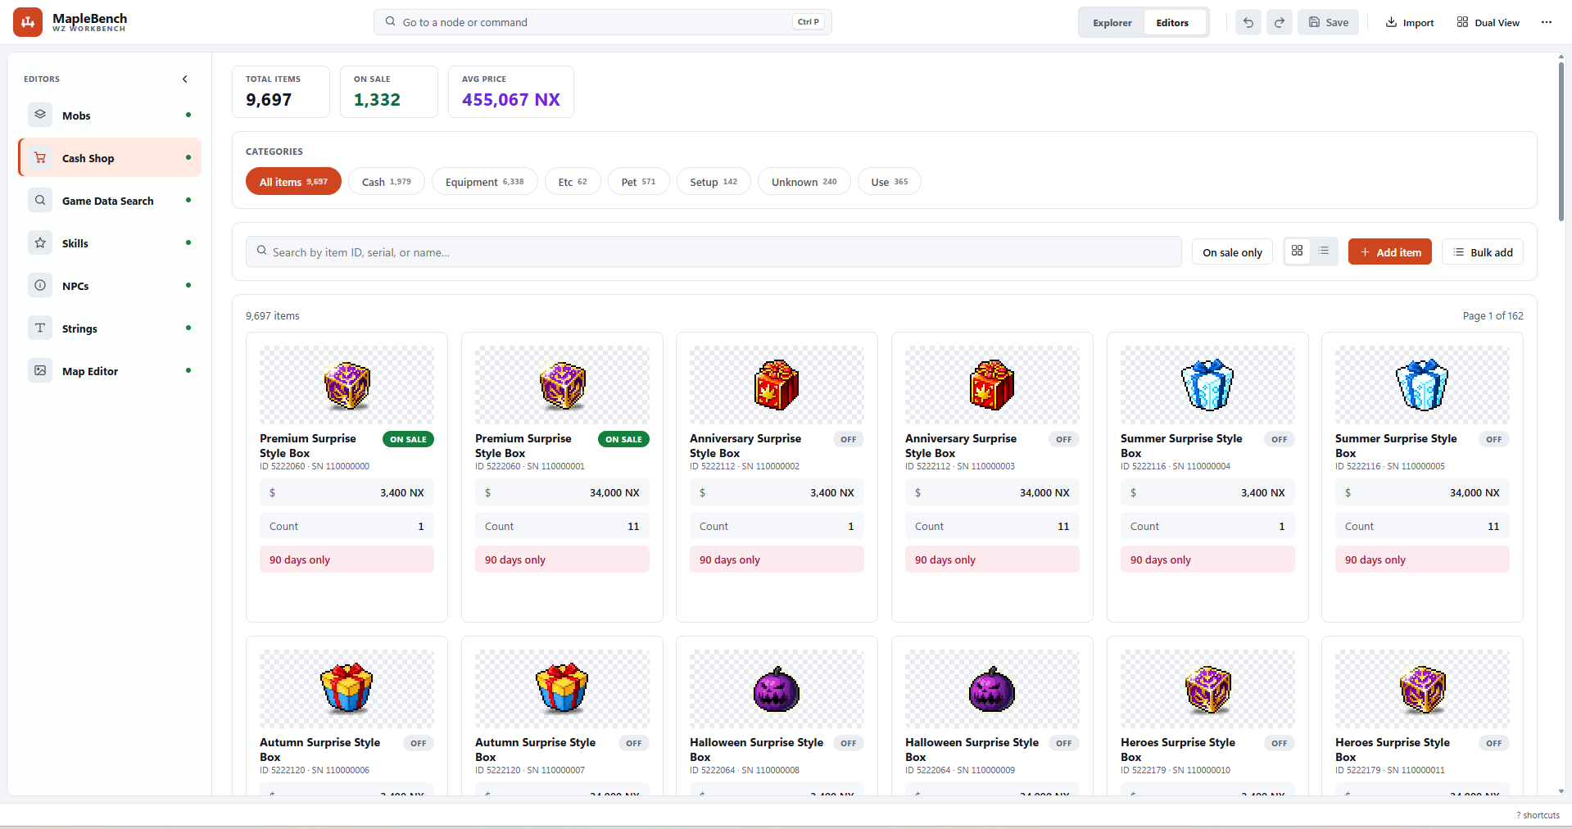
Task: Click the Strings text icon
Action: (x=40, y=328)
